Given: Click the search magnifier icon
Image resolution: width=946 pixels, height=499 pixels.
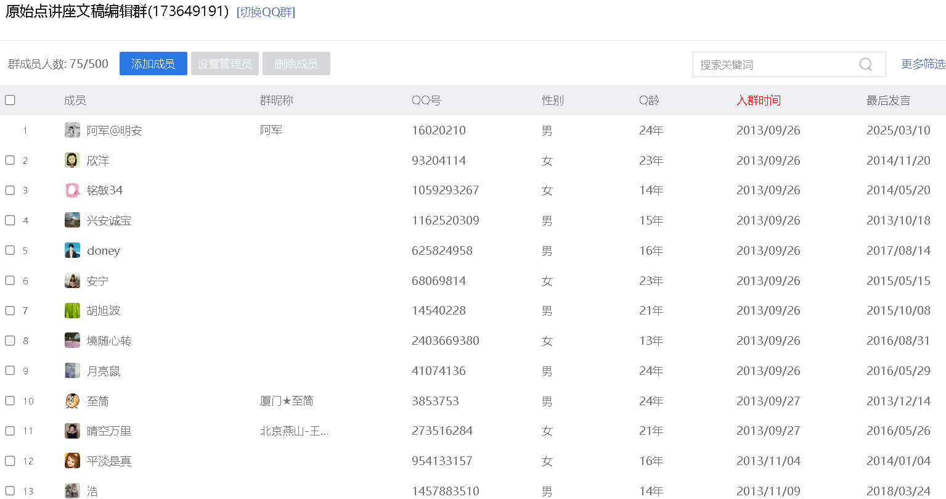Looking at the screenshot, I should [865, 65].
